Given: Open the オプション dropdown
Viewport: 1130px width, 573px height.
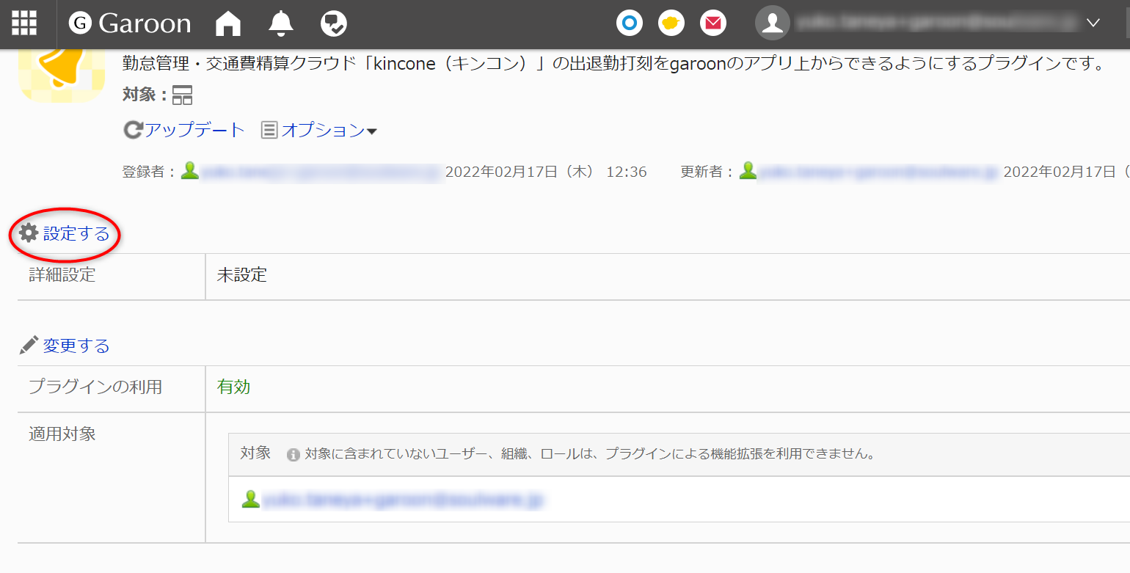Looking at the screenshot, I should coord(329,131).
